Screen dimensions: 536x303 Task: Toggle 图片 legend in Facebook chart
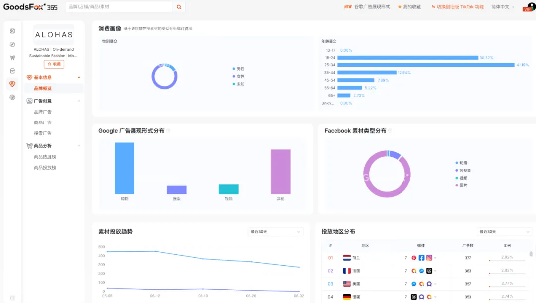coord(461,185)
